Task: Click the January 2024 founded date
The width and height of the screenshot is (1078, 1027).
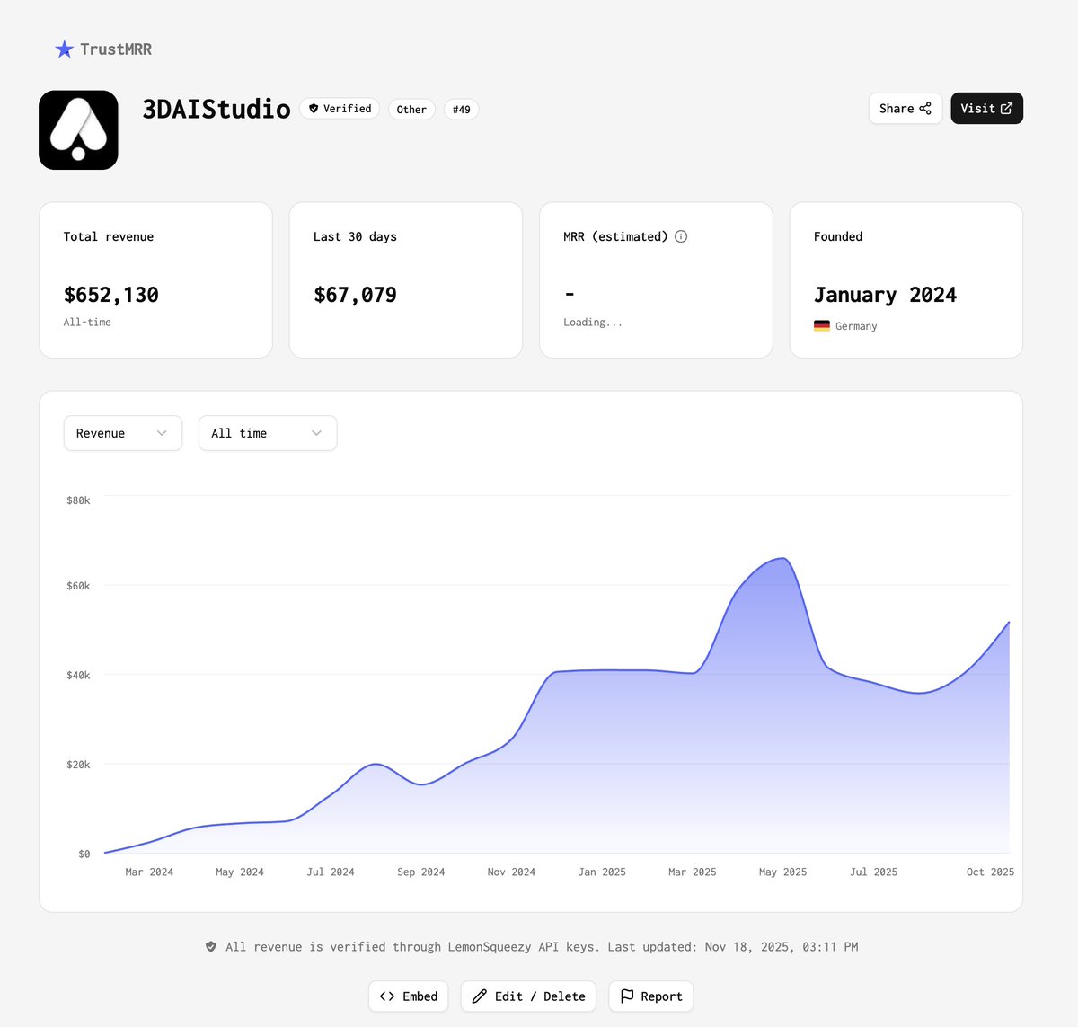Action: coord(885,295)
